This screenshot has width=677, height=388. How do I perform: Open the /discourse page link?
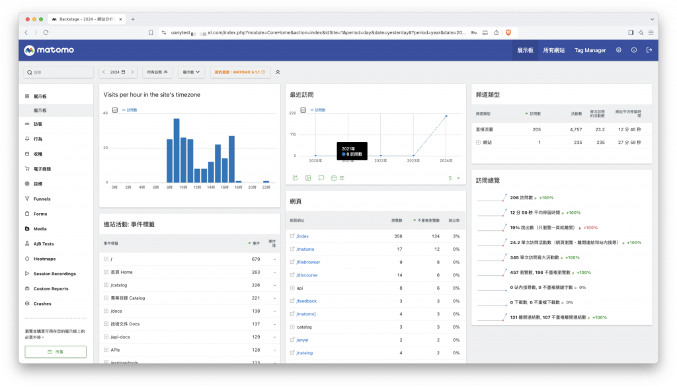(x=307, y=275)
